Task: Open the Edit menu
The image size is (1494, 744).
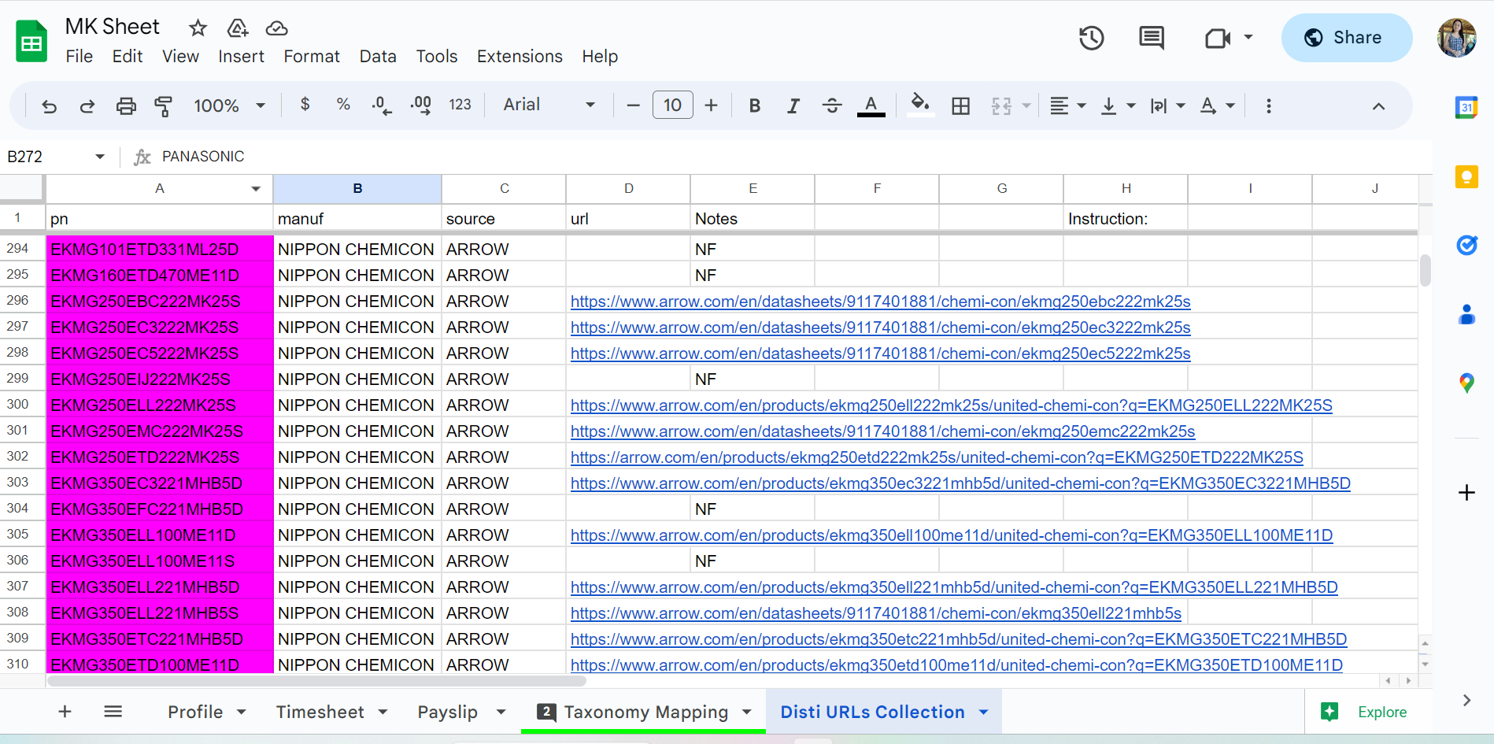Action: pyautogui.click(x=128, y=57)
